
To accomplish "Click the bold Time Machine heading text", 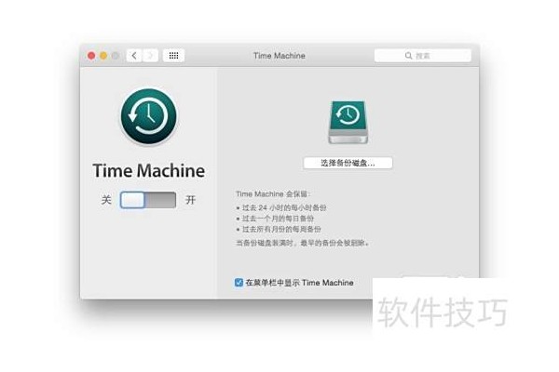I will point(149,170).
